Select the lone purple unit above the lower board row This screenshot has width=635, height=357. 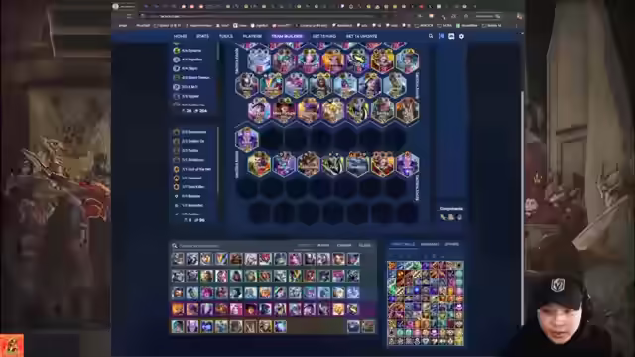pyautogui.click(x=247, y=139)
